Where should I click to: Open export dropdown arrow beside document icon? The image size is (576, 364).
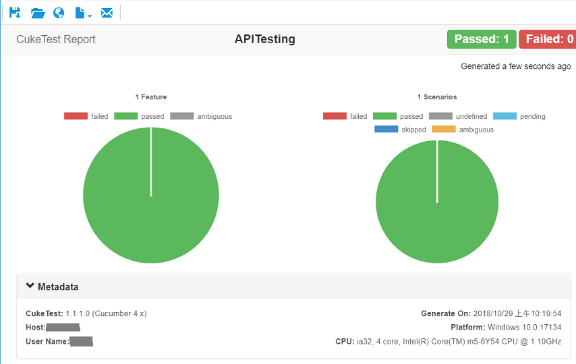click(90, 15)
